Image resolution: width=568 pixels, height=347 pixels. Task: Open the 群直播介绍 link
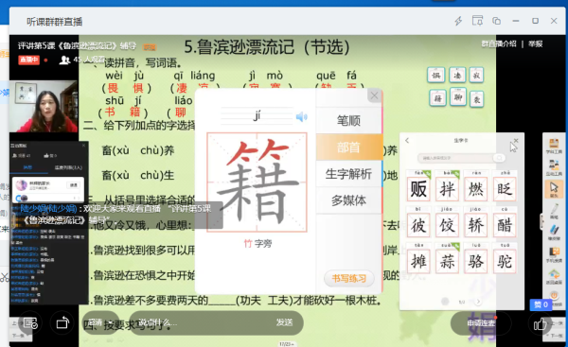point(499,43)
